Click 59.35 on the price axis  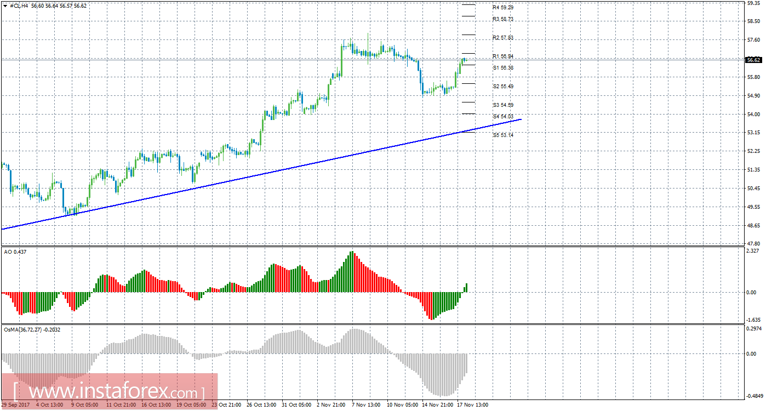754,3
